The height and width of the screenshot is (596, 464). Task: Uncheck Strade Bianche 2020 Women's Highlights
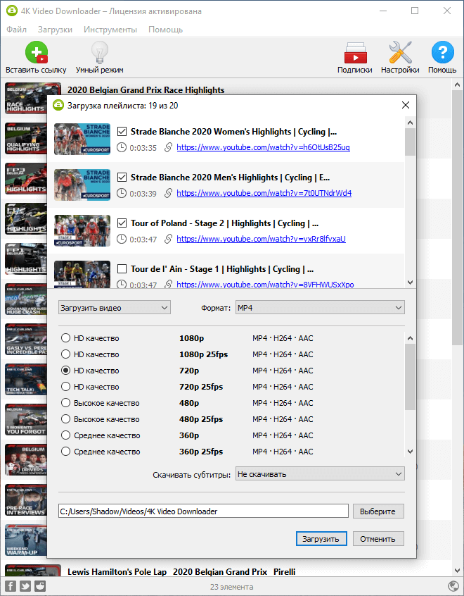122,132
